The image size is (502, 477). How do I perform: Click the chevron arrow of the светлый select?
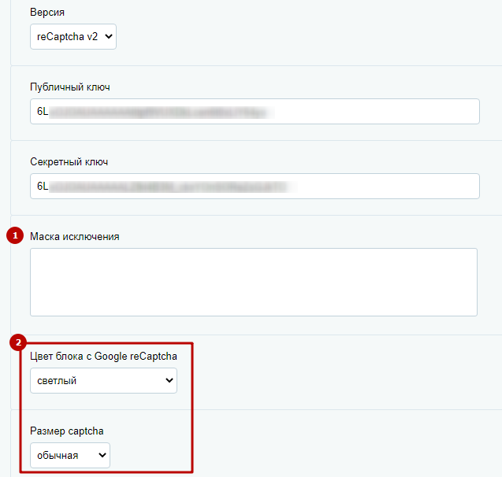point(169,380)
